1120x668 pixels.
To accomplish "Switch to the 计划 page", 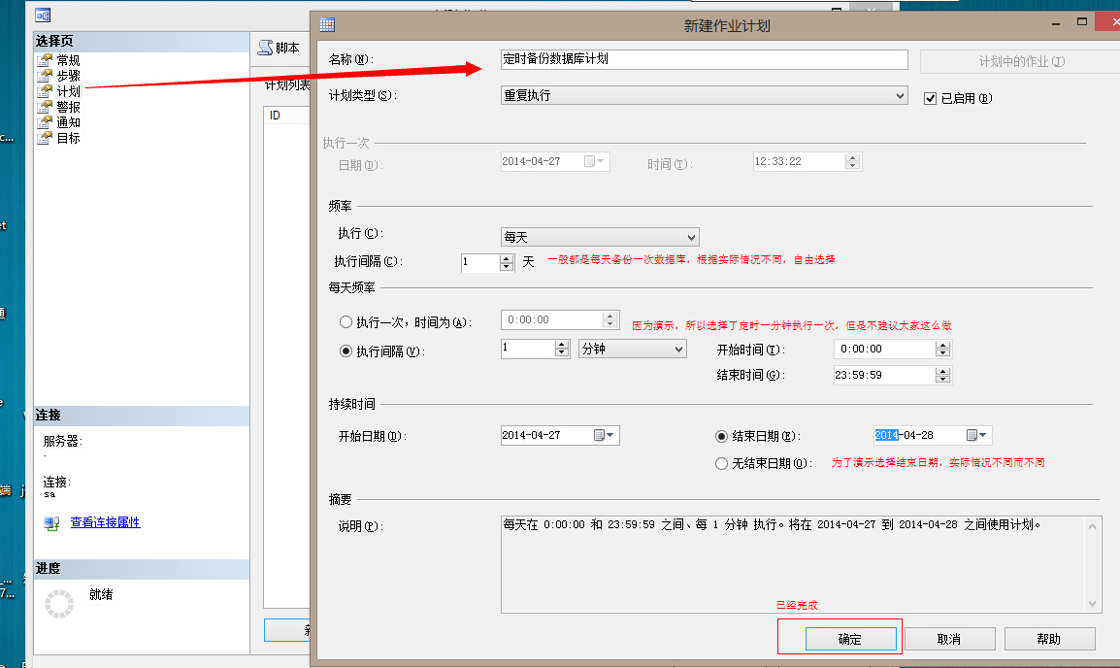I will (69, 91).
